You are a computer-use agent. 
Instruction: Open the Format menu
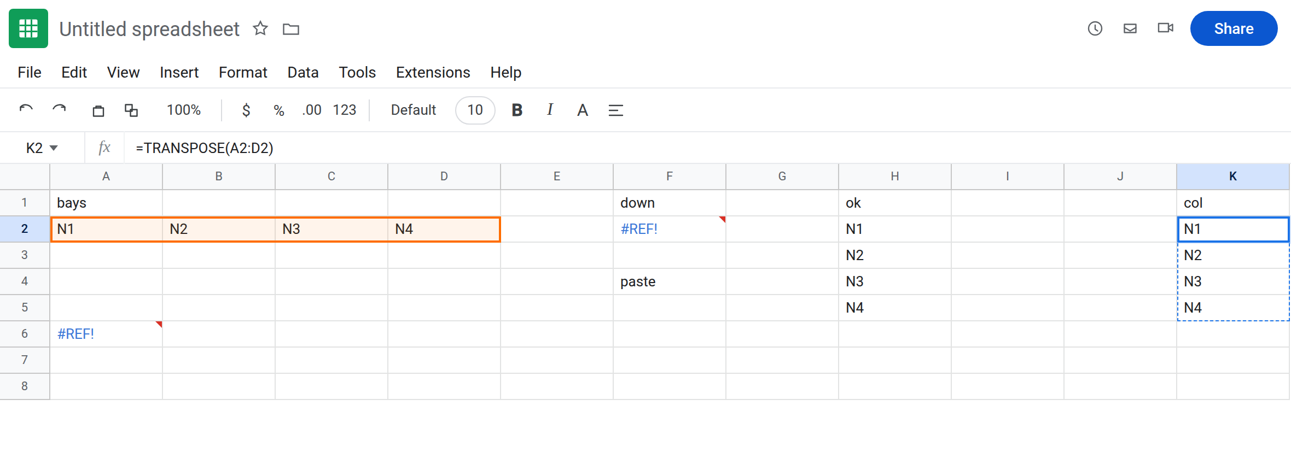click(x=243, y=72)
